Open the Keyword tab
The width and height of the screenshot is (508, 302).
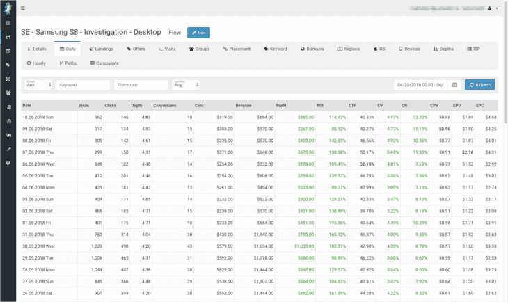276,49
